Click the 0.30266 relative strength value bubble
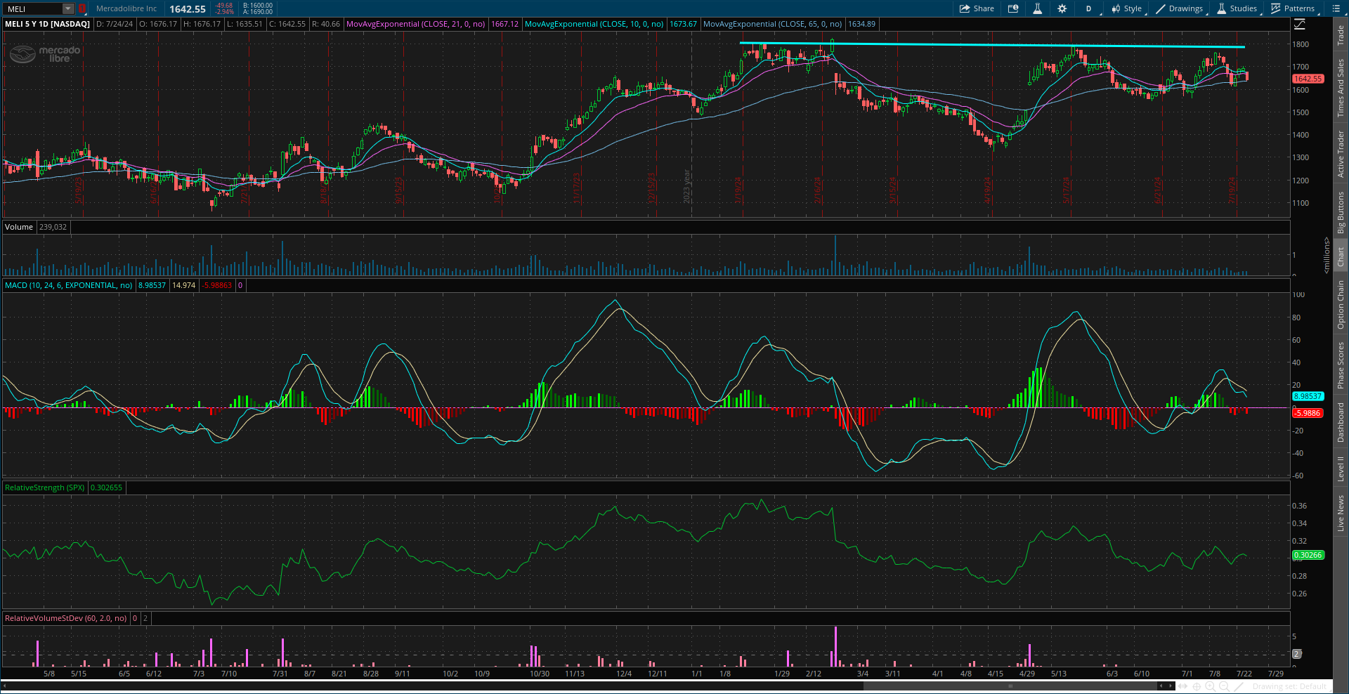Viewport: 1349px width, 694px height. click(x=1308, y=555)
